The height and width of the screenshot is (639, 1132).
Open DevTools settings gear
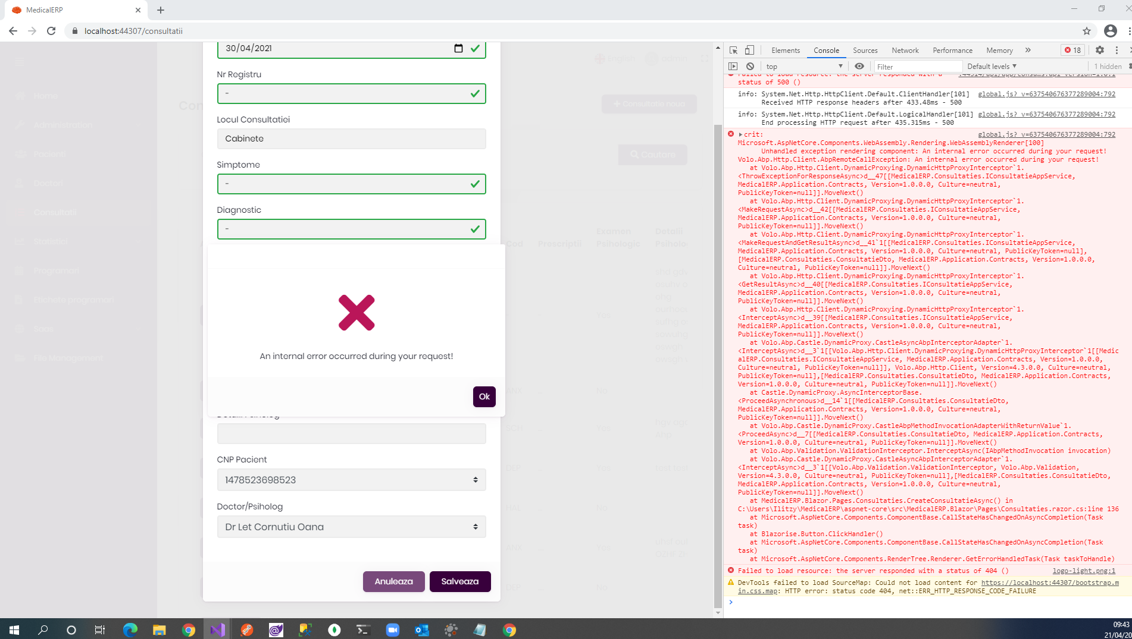click(1099, 51)
